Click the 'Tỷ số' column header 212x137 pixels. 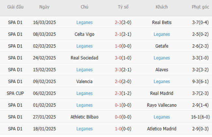coord(123,7)
